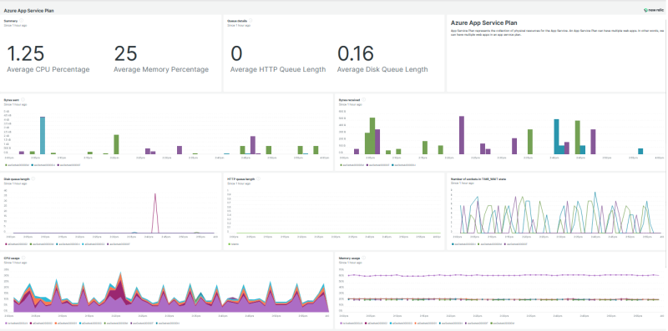The height and width of the screenshot is (331, 668).
Task: Show info tooltip for Bytes sent chart
Action: coord(23,100)
